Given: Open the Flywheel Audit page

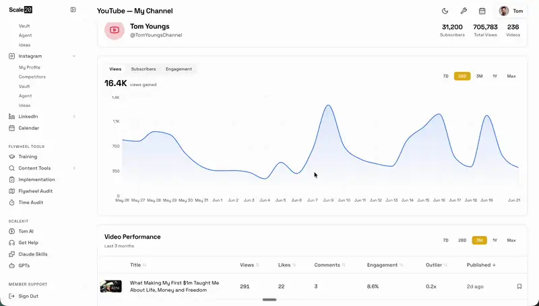Looking at the screenshot, I should click(36, 191).
